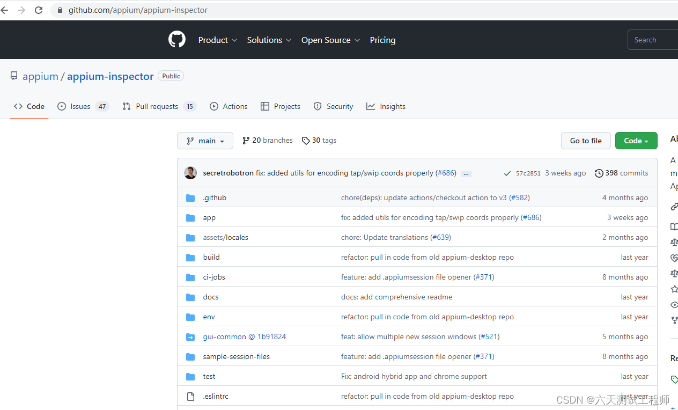Viewport: 678px width, 410px height.
Task: Click the .eslintrc file icon
Action: tap(190, 397)
